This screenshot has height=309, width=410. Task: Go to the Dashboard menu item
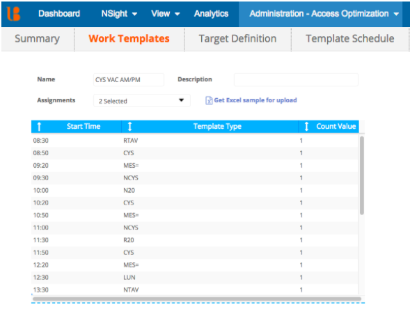59,14
